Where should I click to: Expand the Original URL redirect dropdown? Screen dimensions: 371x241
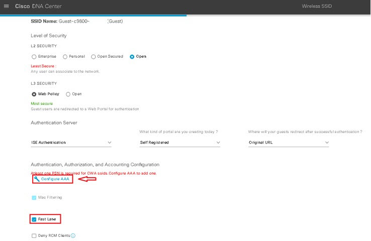(x=289, y=143)
